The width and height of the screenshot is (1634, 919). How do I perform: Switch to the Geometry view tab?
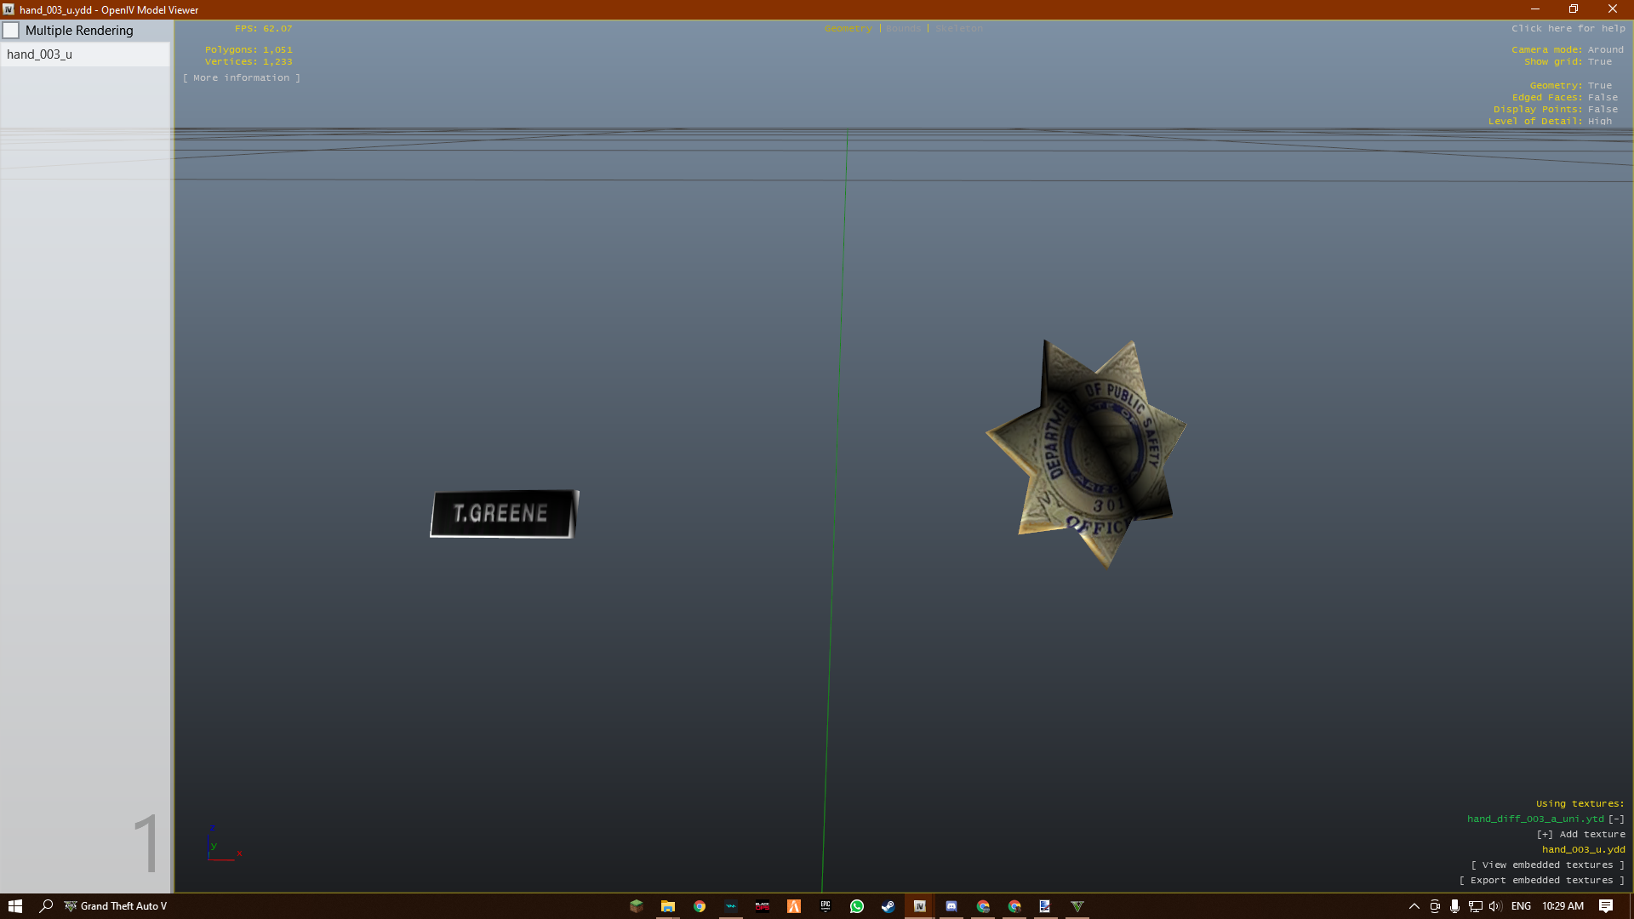[848, 28]
